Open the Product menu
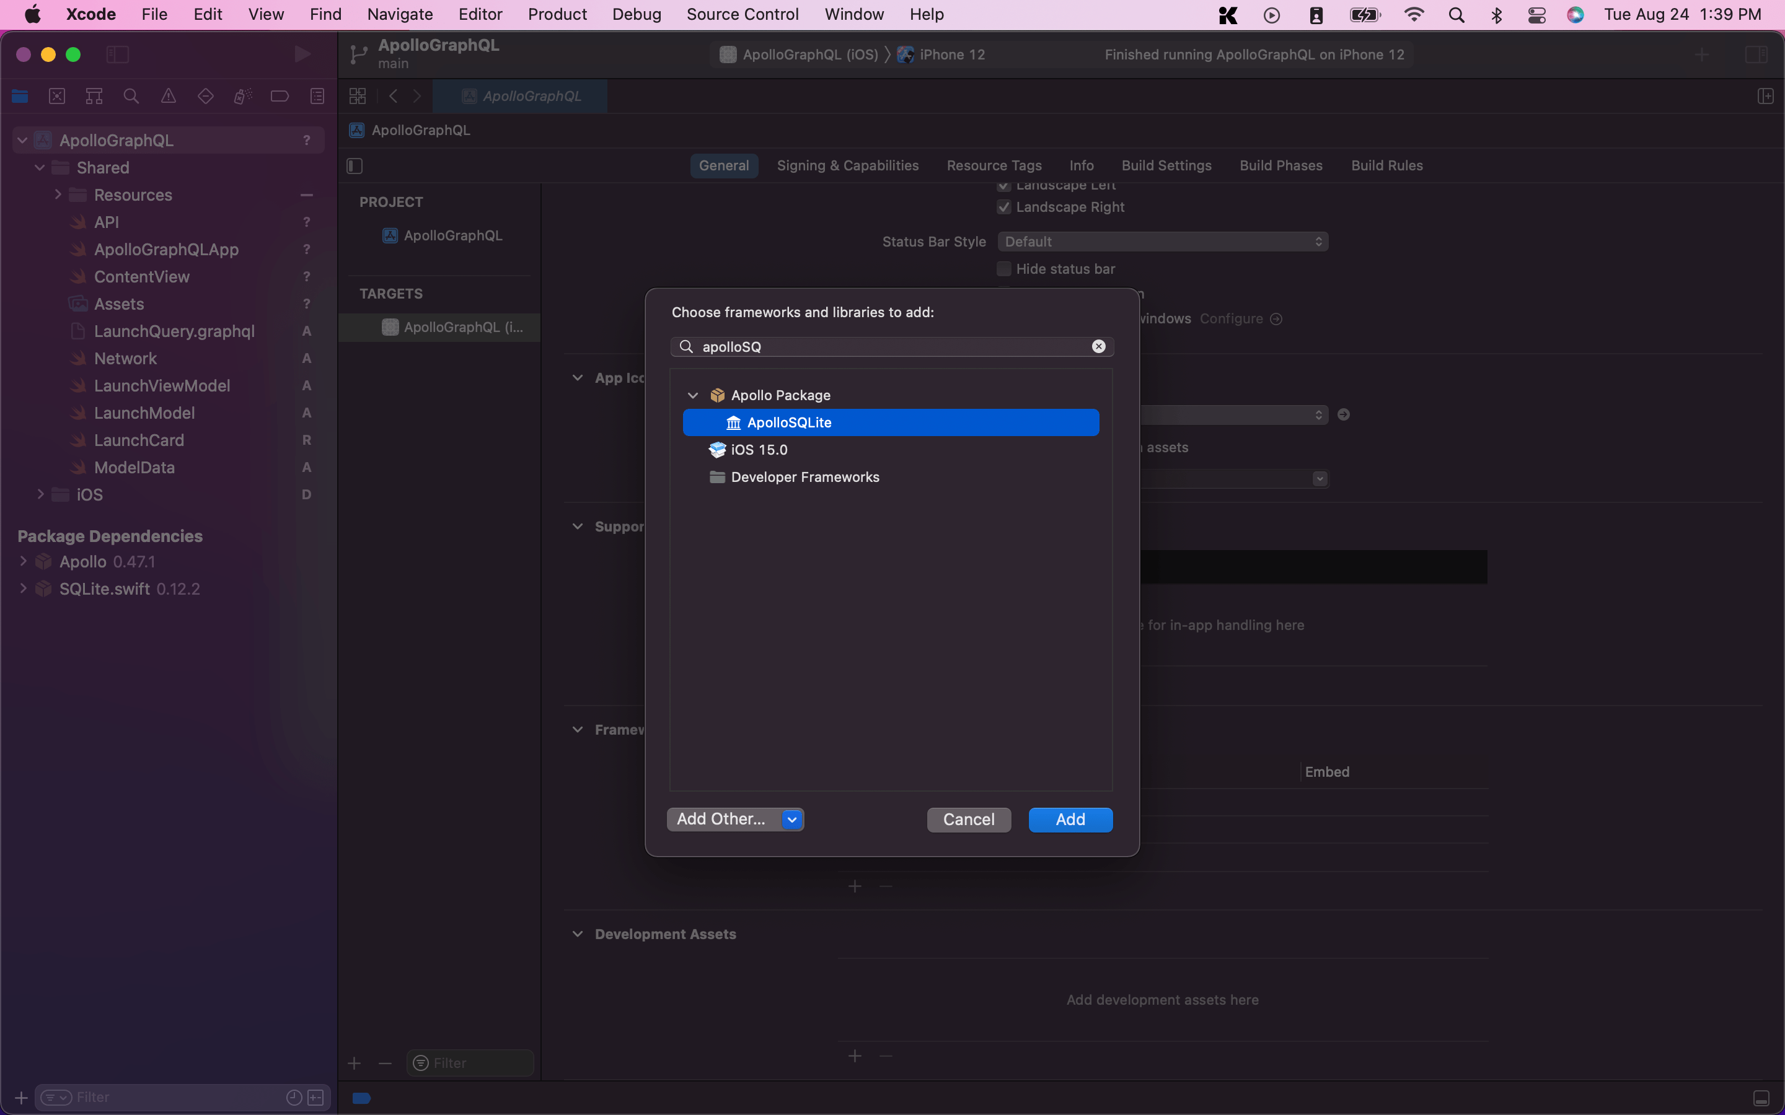 (x=557, y=14)
